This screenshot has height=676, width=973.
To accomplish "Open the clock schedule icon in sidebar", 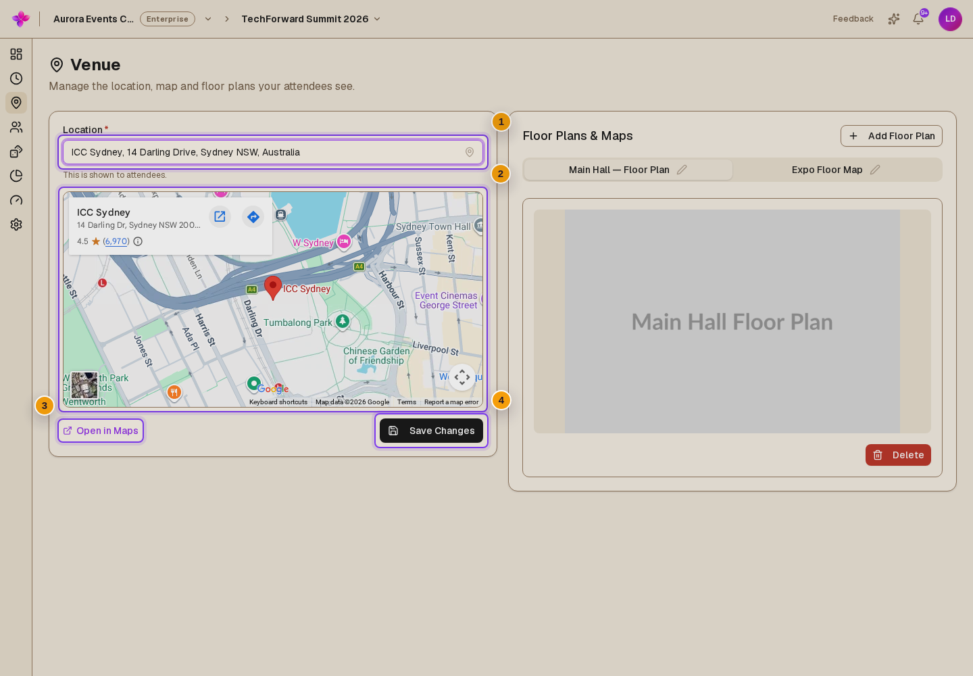I will click(16, 78).
